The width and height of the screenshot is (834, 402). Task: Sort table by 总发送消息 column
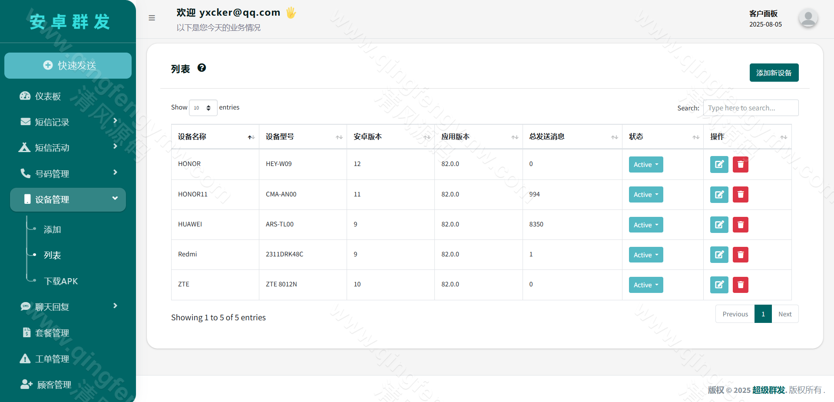(x=572, y=136)
